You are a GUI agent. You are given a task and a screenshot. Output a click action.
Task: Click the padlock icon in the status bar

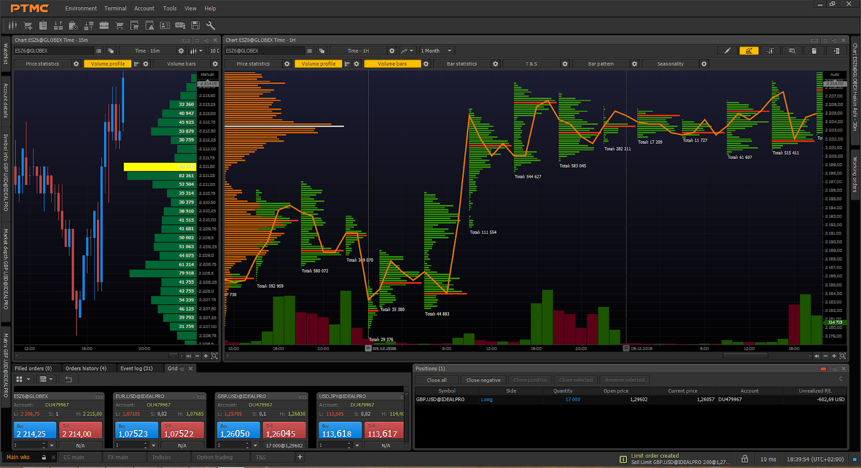745,459
